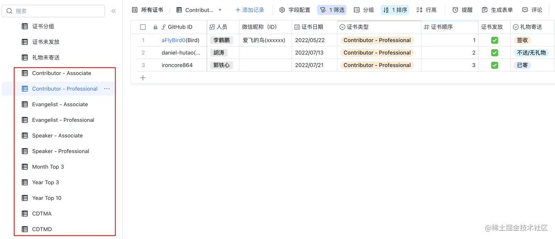555x239 pixels.
Task: Click the 生成表单 form icon
Action: click(485, 10)
